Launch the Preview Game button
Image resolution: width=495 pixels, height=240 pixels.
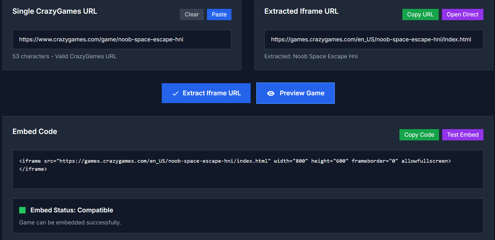tap(296, 93)
